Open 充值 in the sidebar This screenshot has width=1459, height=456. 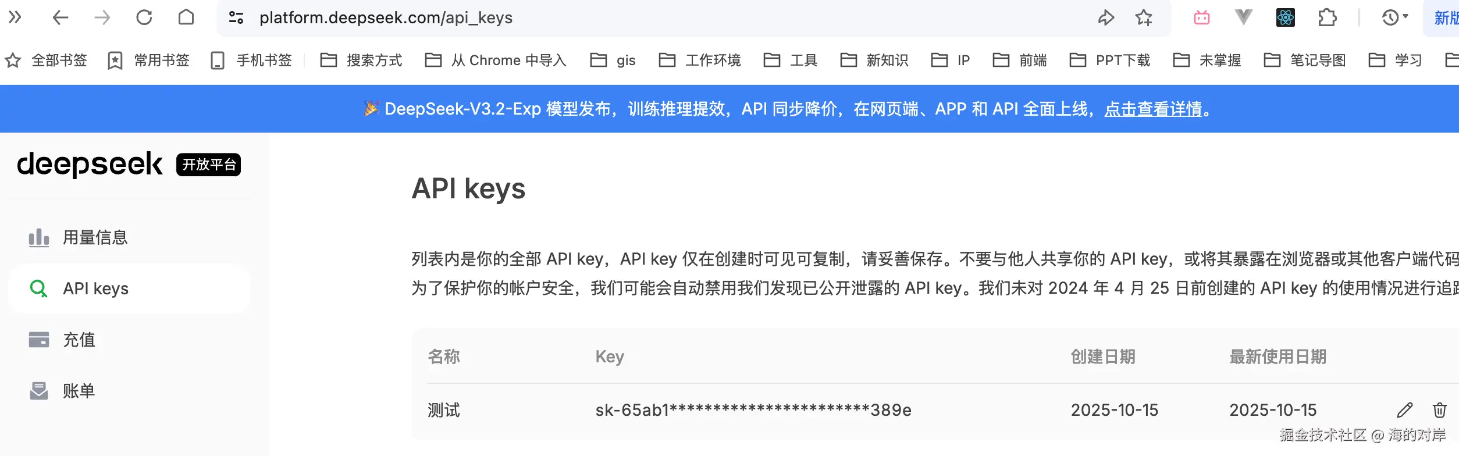(x=129, y=340)
